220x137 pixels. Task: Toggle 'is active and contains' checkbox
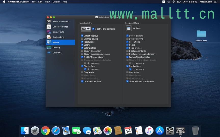point(93,29)
